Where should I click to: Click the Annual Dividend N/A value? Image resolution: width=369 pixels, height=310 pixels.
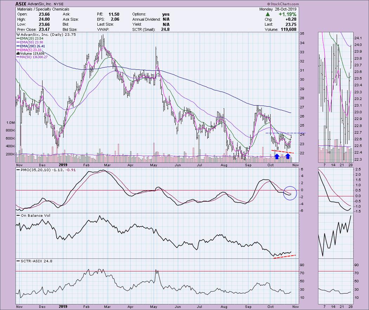pyautogui.click(x=166, y=19)
